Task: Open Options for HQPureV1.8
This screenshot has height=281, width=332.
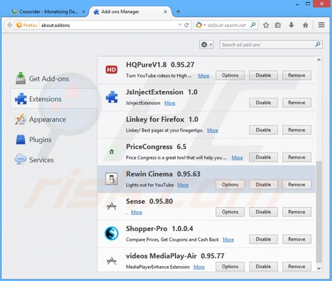Action: coord(230,75)
